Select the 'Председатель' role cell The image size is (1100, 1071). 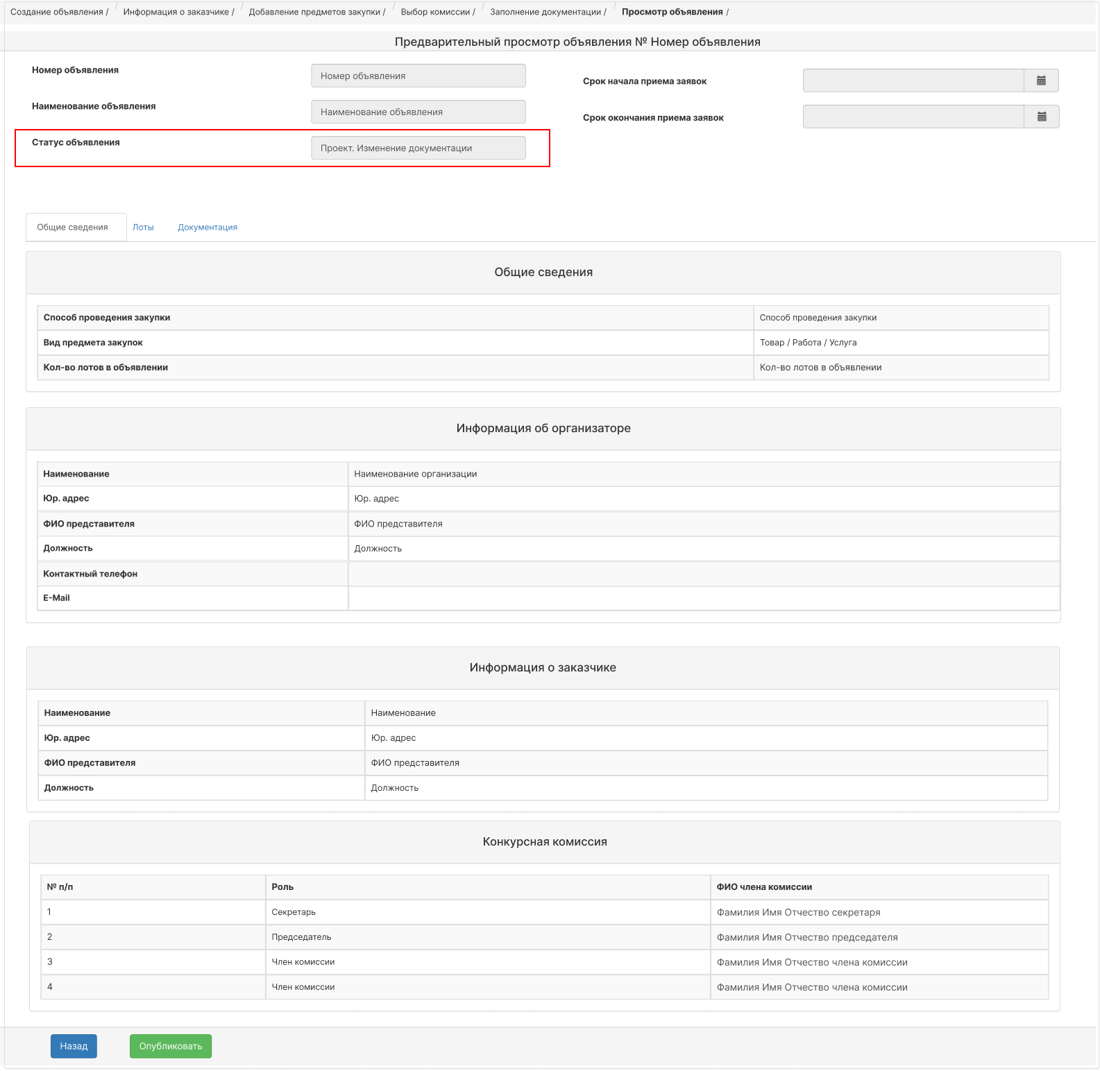click(487, 937)
